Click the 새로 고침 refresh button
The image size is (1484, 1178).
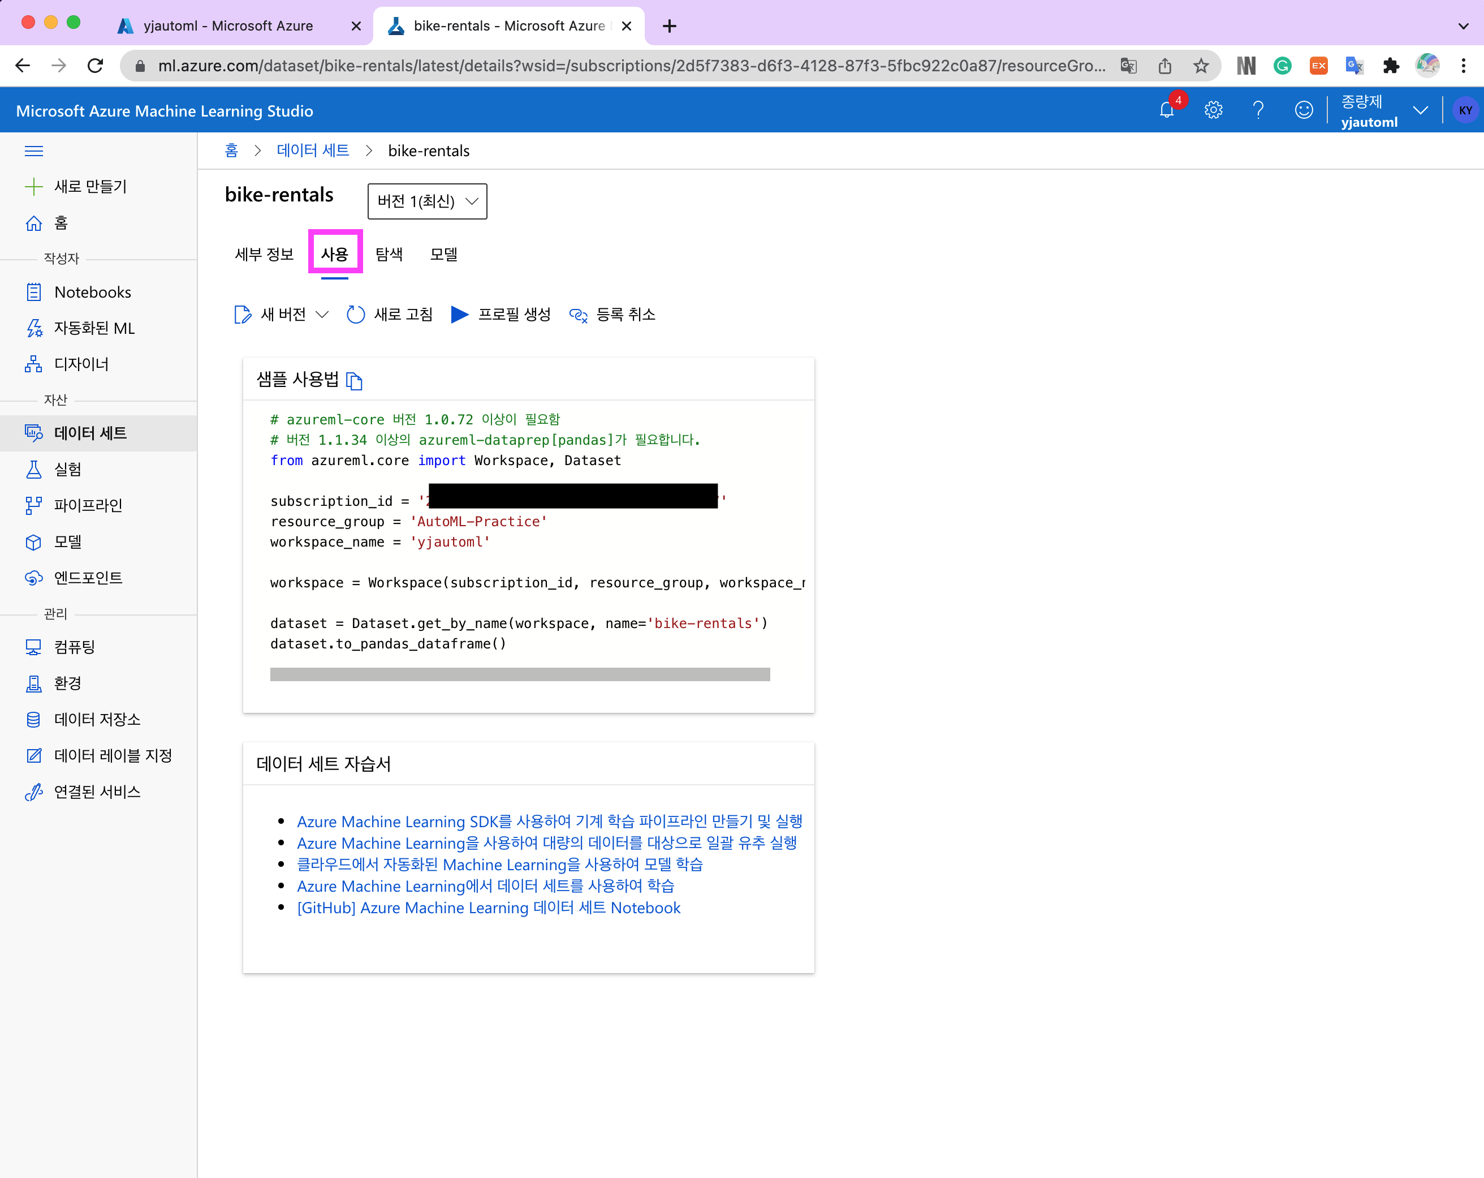390,315
